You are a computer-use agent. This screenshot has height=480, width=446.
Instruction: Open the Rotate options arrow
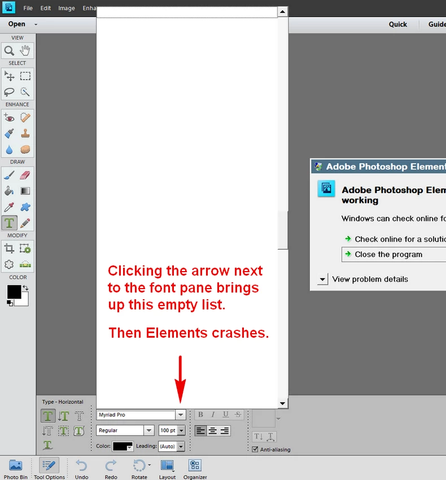[x=150, y=465]
